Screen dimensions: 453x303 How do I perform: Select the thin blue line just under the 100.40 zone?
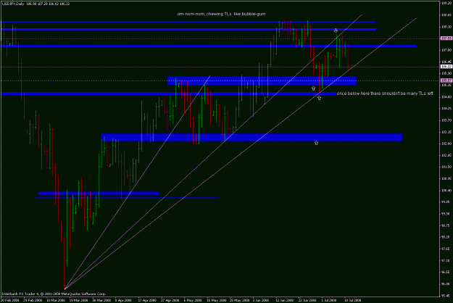(127, 198)
